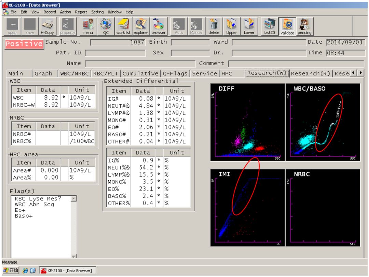Click the Flag(s) list scroll up arrow

pyautogui.click(x=74, y=199)
